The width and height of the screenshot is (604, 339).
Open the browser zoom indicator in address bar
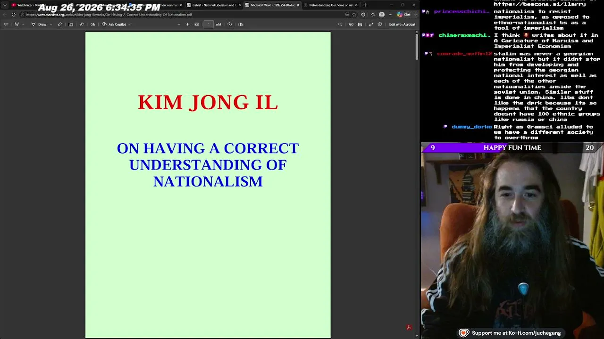click(347, 15)
